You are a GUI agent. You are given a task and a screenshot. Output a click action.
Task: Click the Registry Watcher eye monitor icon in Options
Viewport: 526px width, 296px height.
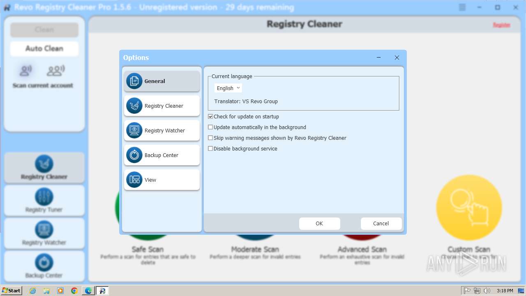(x=134, y=130)
